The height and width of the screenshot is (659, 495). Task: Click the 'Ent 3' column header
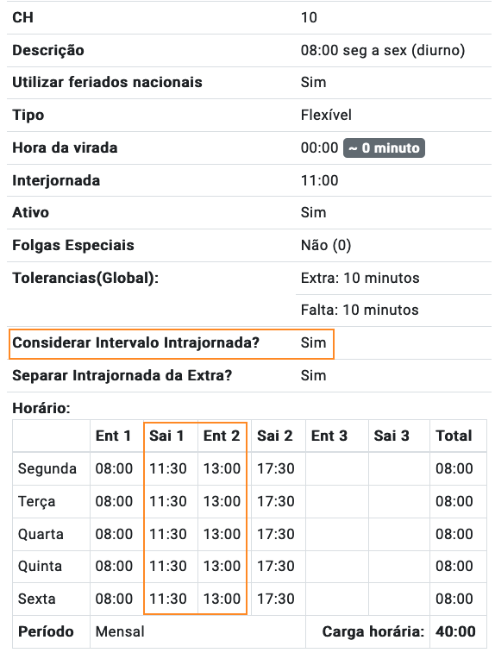[329, 436]
